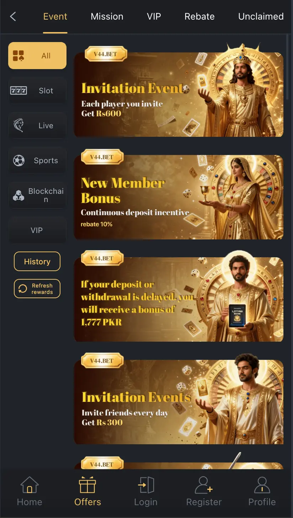293x518 pixels.
Task: Click the History button
Action: (37, 261)
